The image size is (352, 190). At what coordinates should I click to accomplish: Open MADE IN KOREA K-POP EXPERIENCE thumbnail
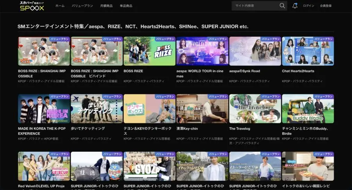[44, 108]
